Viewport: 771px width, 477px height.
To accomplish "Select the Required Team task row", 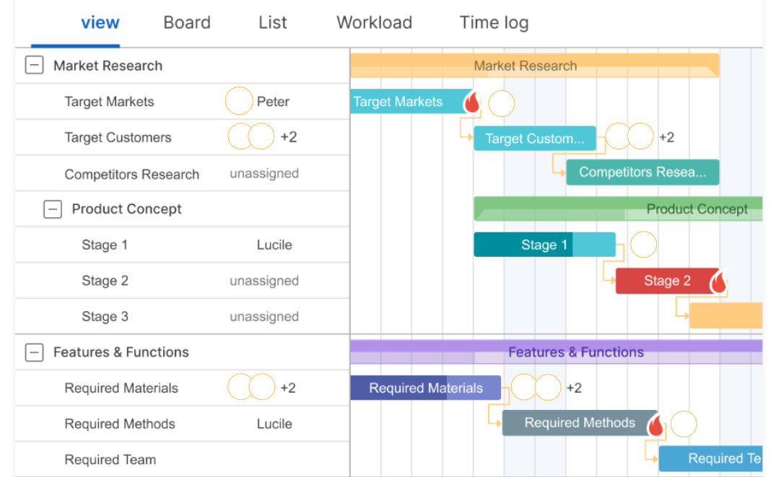I will click(110, 460).
